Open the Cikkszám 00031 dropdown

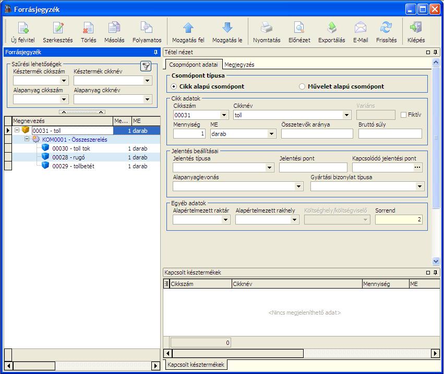coord(224,115)
